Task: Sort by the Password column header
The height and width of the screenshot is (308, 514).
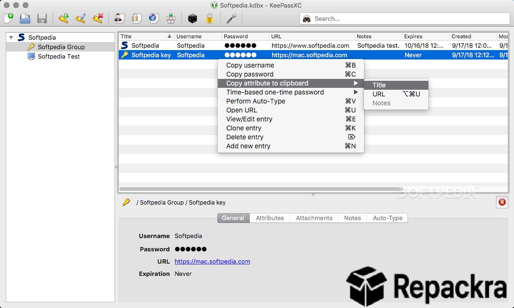Action: pyautogui.click(x=245, y=36)
